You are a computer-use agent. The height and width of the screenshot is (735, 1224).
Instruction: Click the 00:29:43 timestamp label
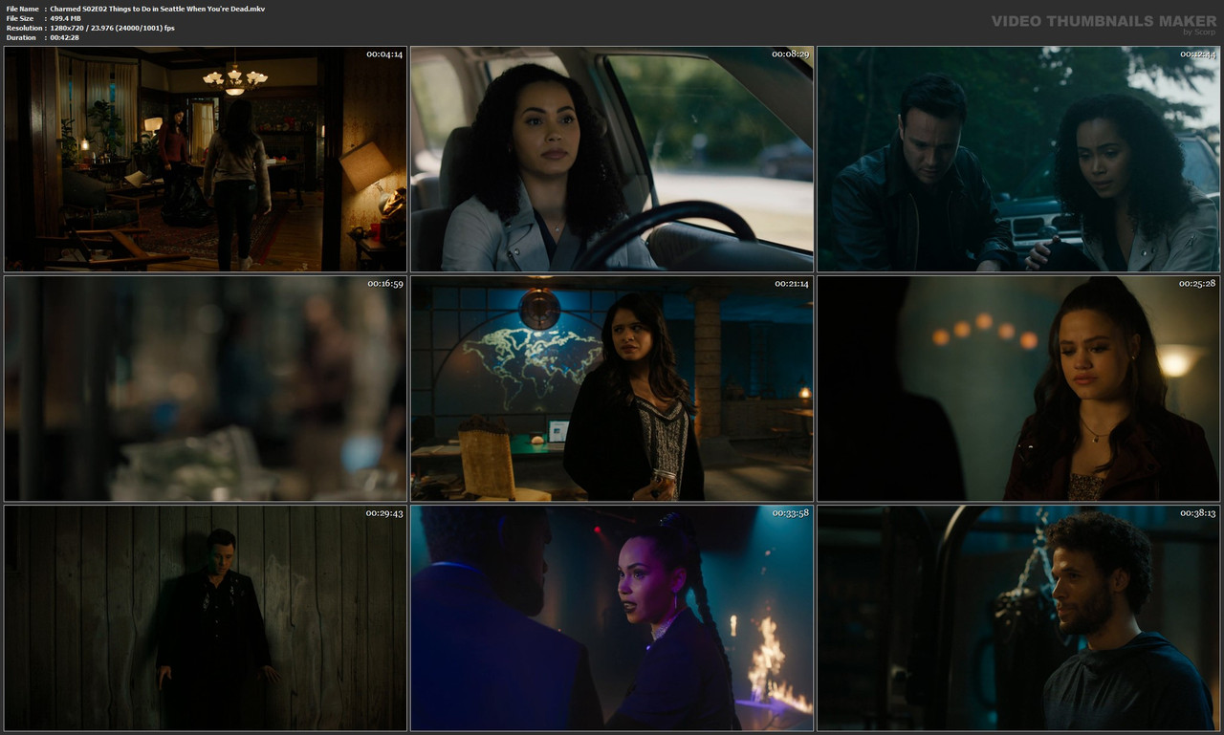pyautogui.click(x=384, y=513)
